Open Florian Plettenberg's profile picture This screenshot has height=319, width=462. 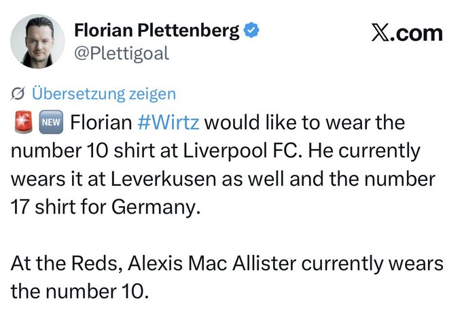pos(38,41)
